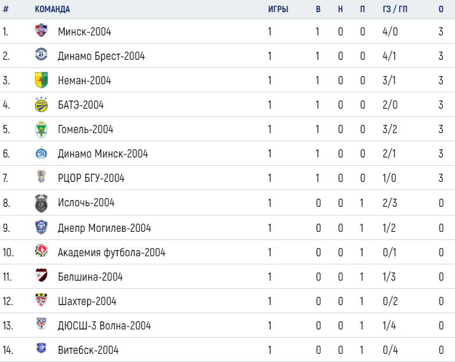Open the Гомель-2004 green crest
455x362 pixels.
click(x=41, y=129)
